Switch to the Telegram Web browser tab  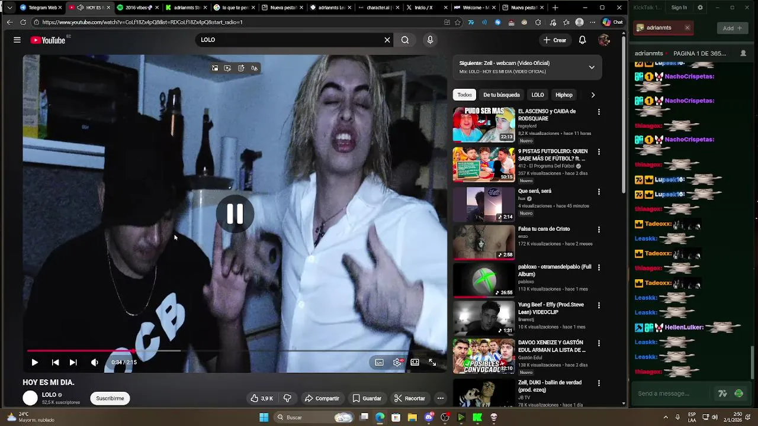pyautogui.click(x=40, y=8)
